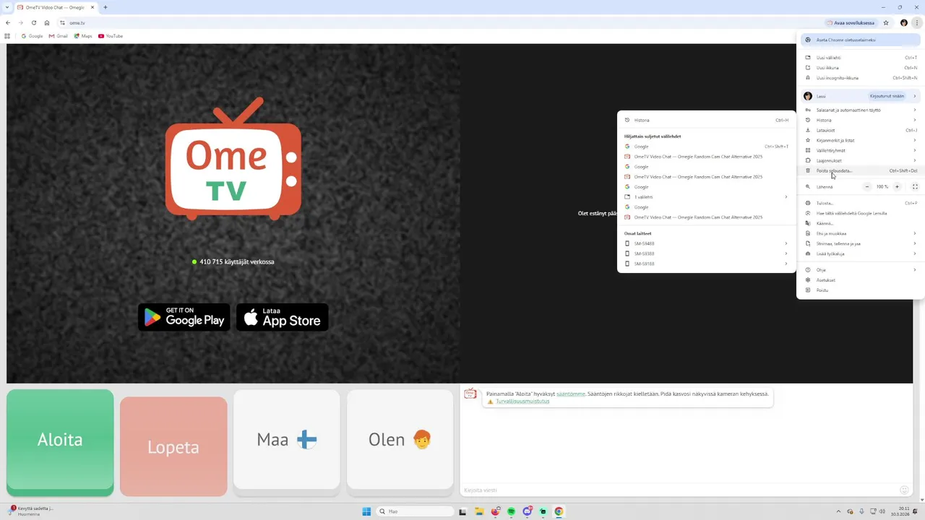Viewport: 925px width, 520px height.
Task: Click the Lataa App Store badge
Action: click(283, 317)
